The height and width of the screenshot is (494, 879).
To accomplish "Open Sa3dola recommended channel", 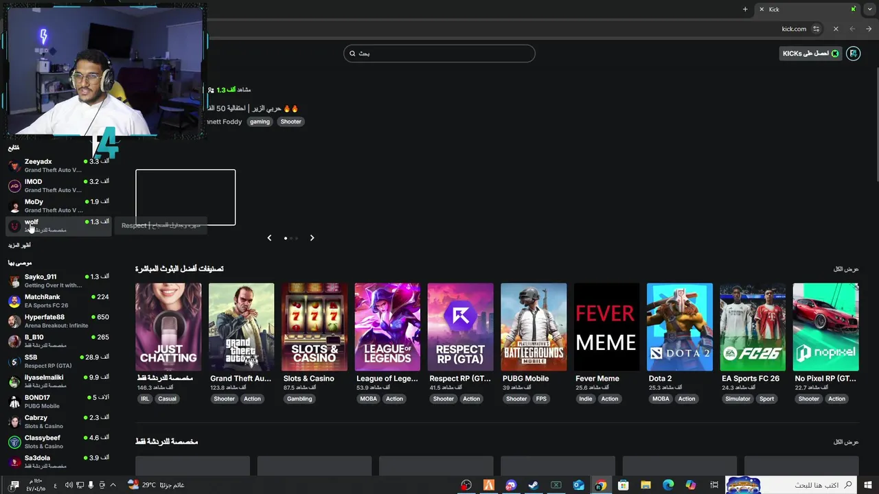I will coord(58,462).
